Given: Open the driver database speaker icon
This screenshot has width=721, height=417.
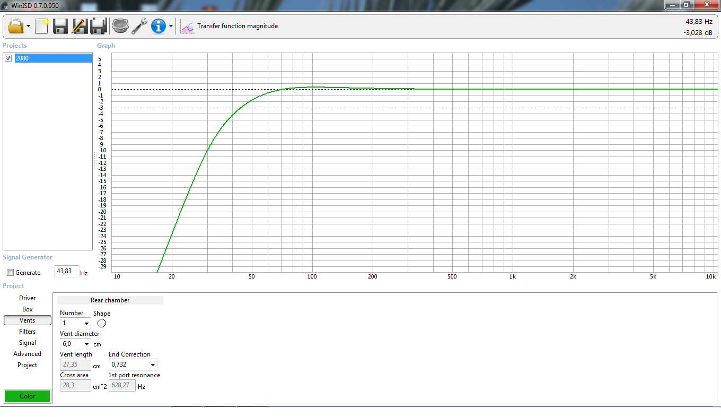Looking at the screenshot, I should coord(120,25).
